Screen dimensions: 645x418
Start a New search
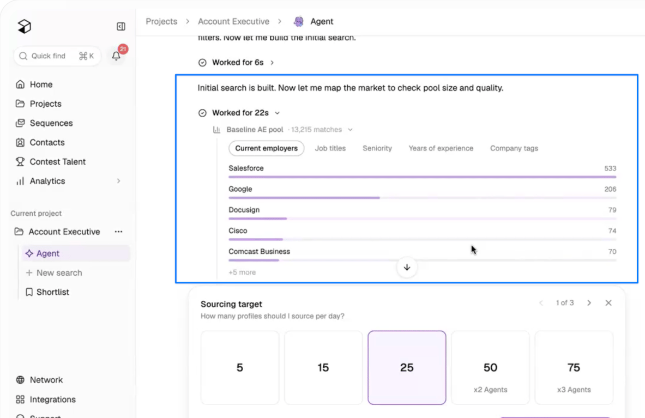(x=59, y=272)
